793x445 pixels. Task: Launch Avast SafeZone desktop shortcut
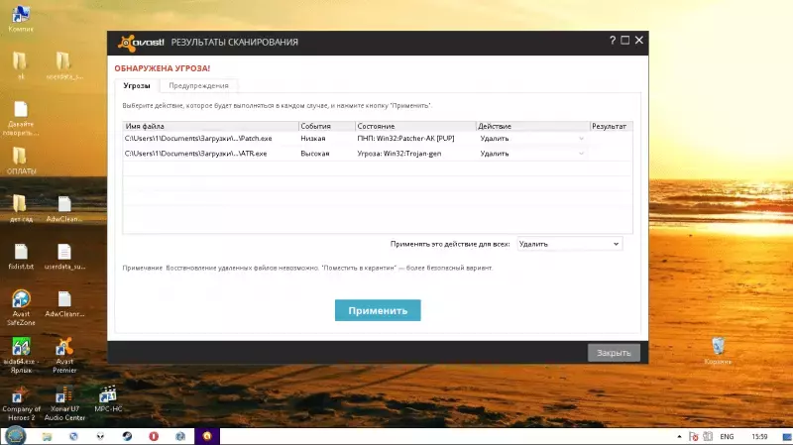tap(21, 307)
